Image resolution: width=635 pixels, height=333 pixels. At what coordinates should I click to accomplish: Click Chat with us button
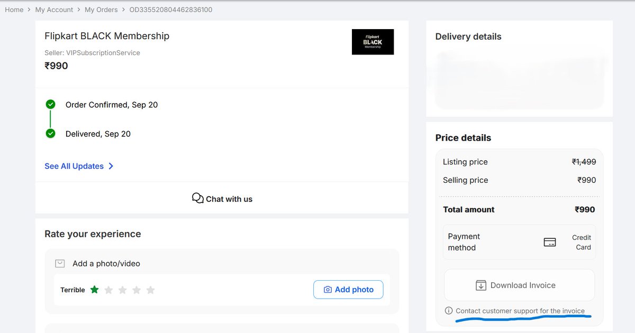click(222, 198)
